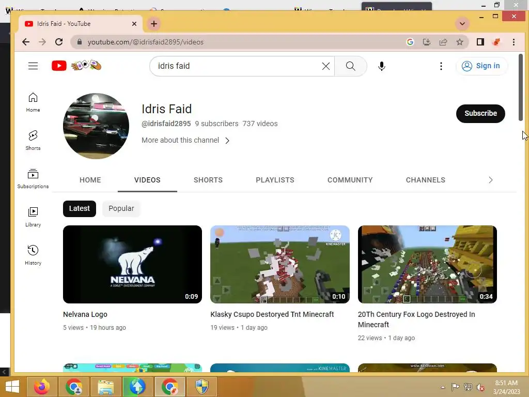The image size is (529, 397).
Task: Open File Explorer from the taskbar
Action: [x=105, y=387]
